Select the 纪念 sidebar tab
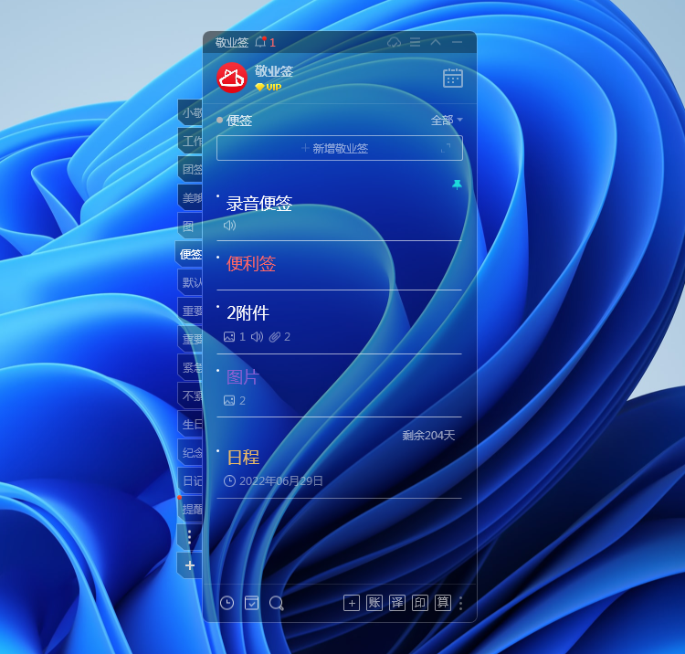Viewport: 685px width, 654px height. 191,452
